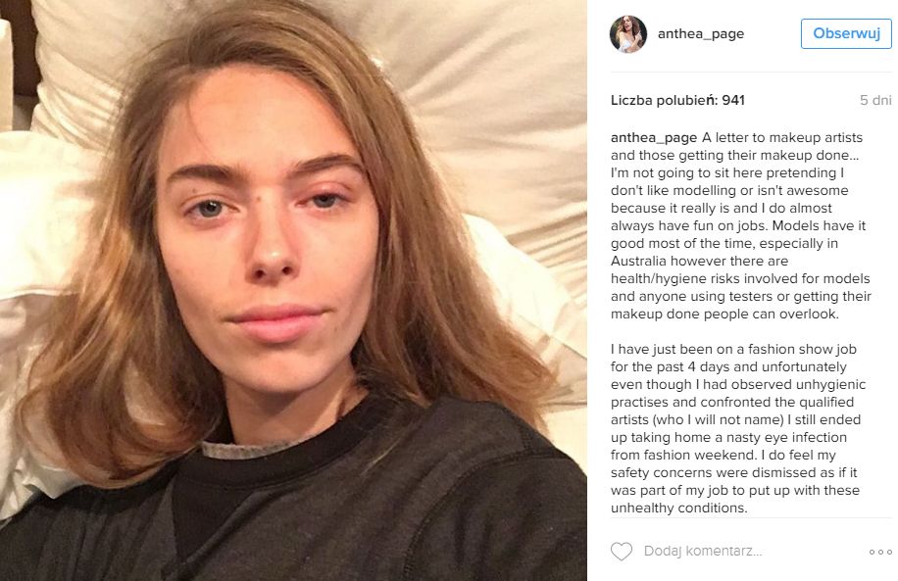Open the anthea_page username beside the avatar

click(700, 33)
